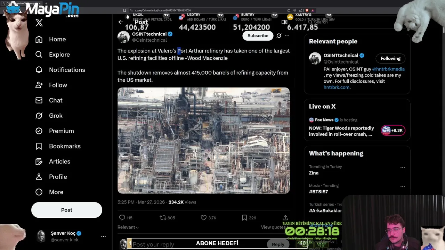Click the Following button for OSINTtechnical
Viewport: 445px width, 250px height.
pos(390,58)
